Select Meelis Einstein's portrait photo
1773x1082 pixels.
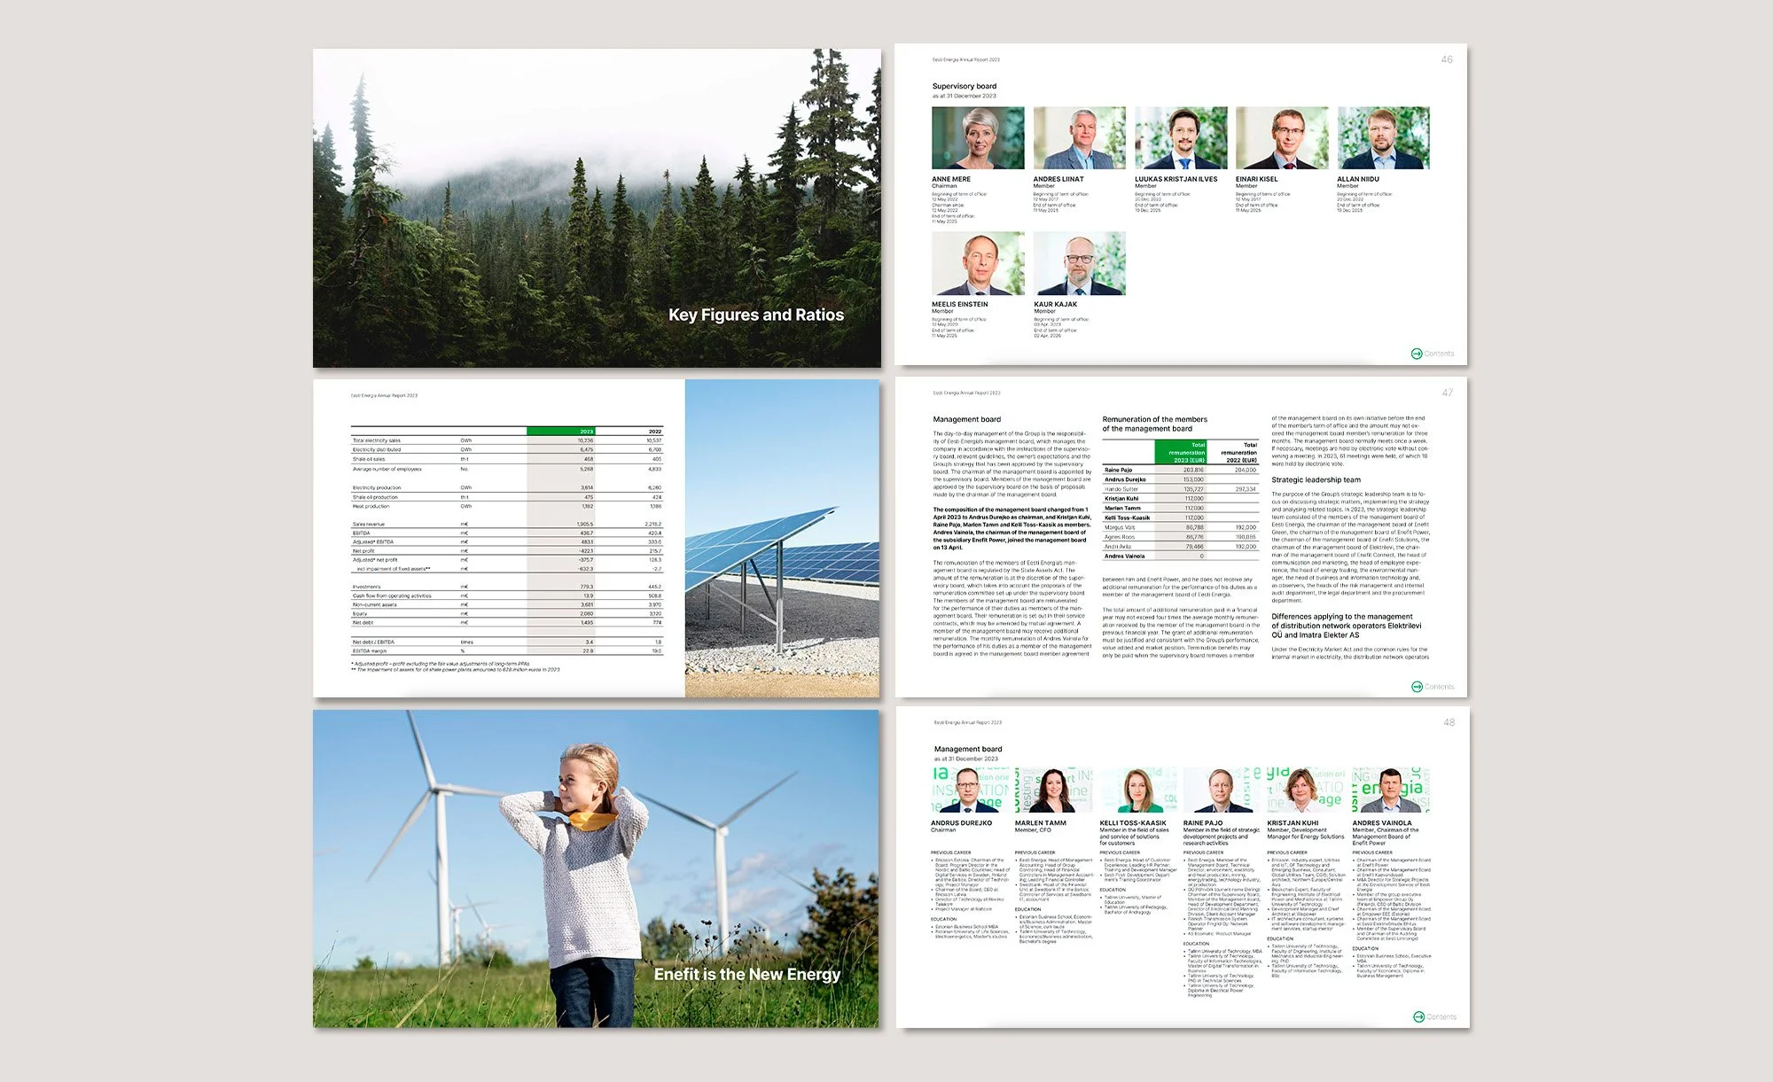(978, 263)
